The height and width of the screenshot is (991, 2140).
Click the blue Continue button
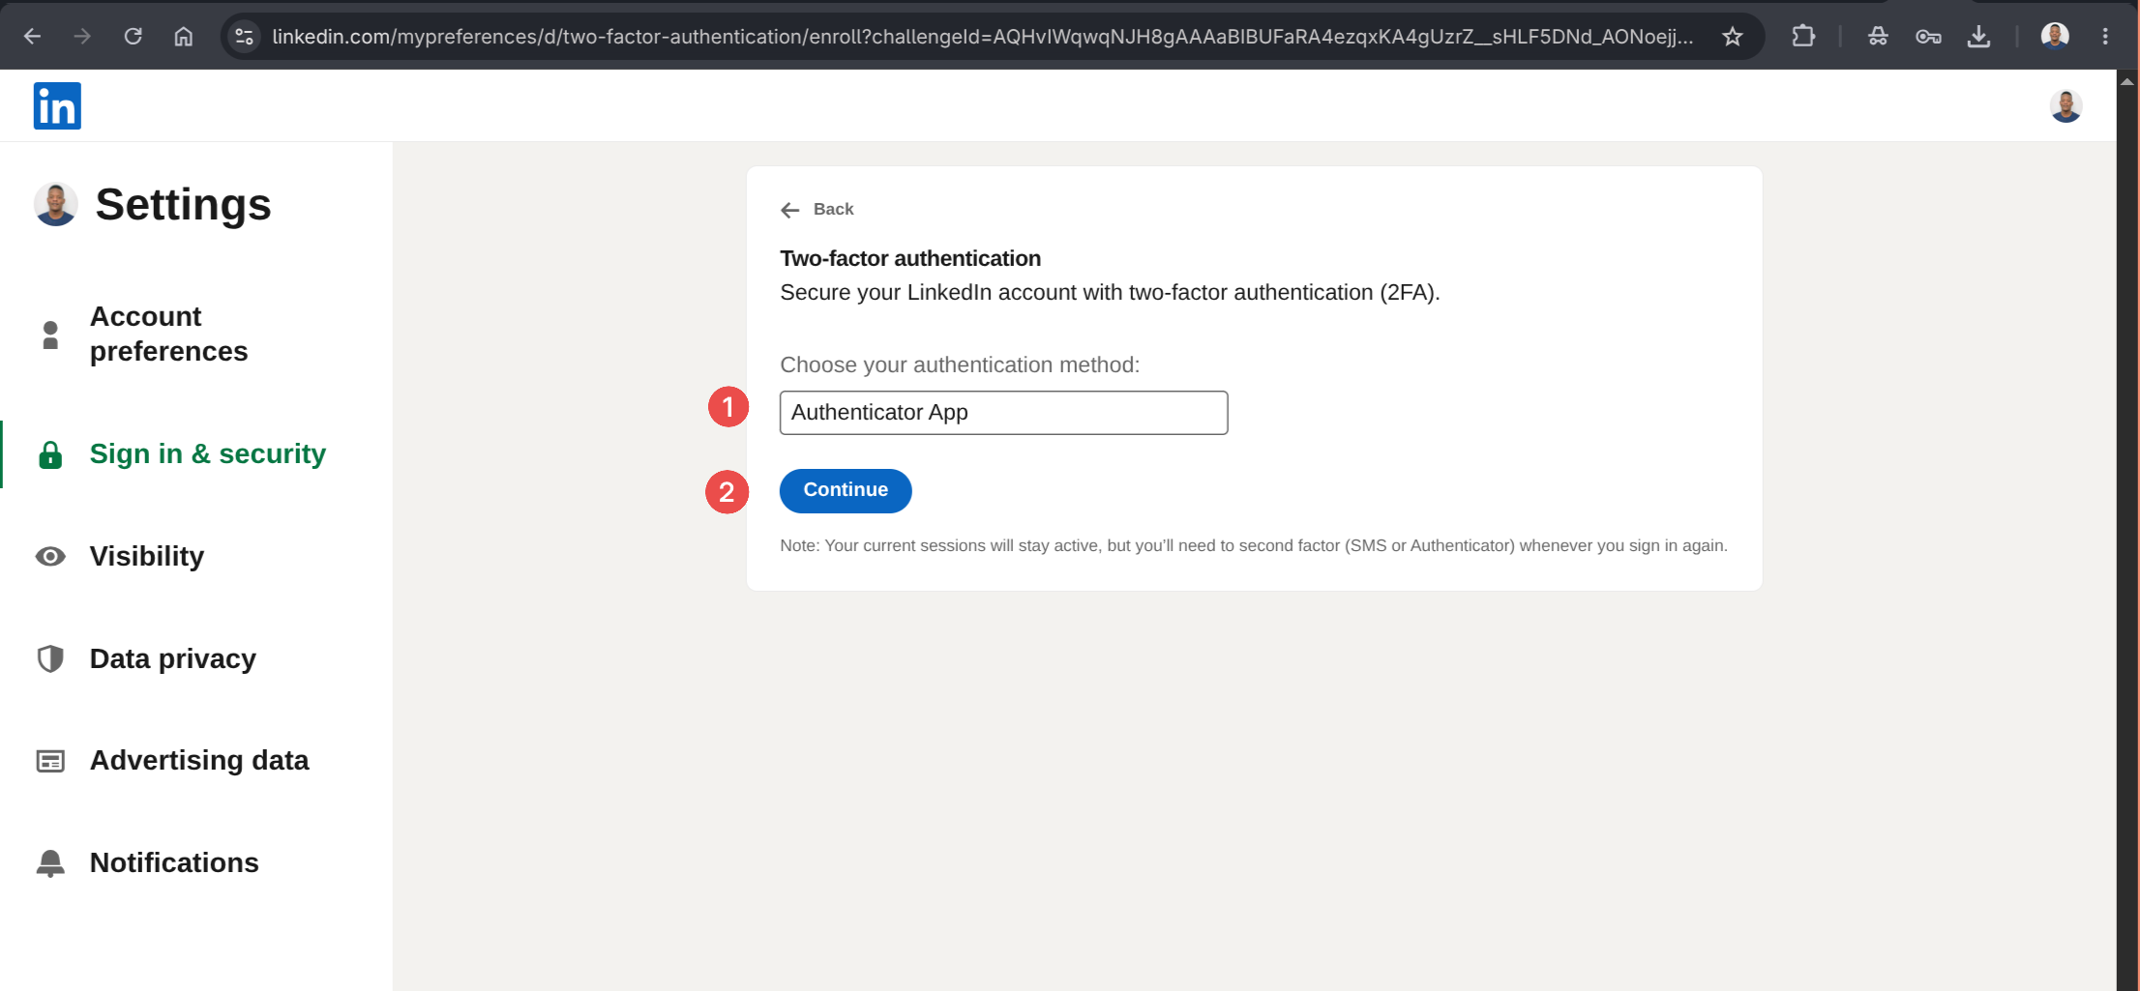pos(846,491)
